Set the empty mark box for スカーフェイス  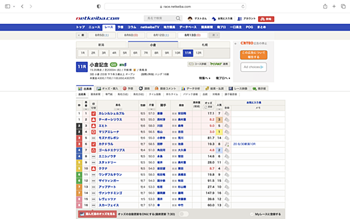coord(94,205)
